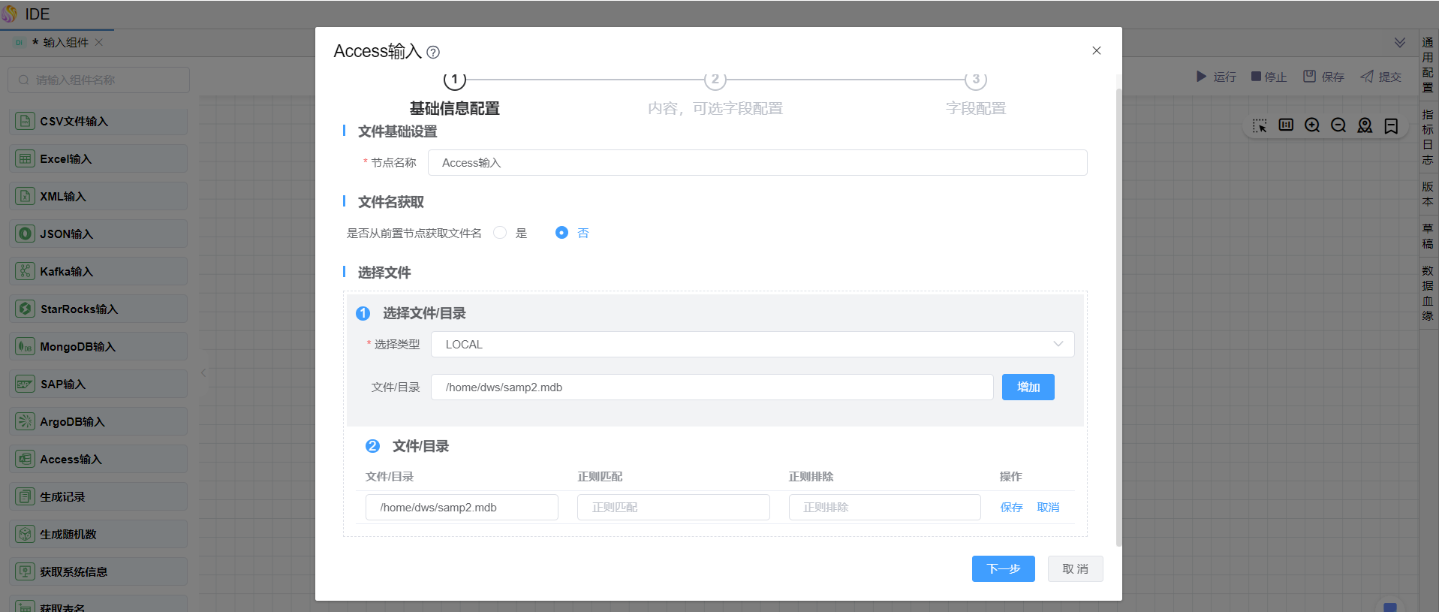Viewport: 1439px width, 612px height.
Task: Focus the 正则匹配 input field
Action: coord(673,507)
